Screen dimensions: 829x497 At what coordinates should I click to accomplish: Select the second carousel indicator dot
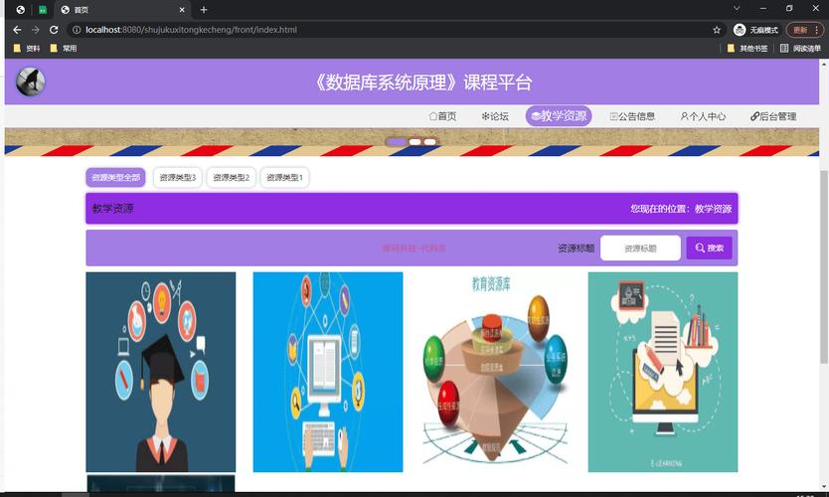[415, 142]
